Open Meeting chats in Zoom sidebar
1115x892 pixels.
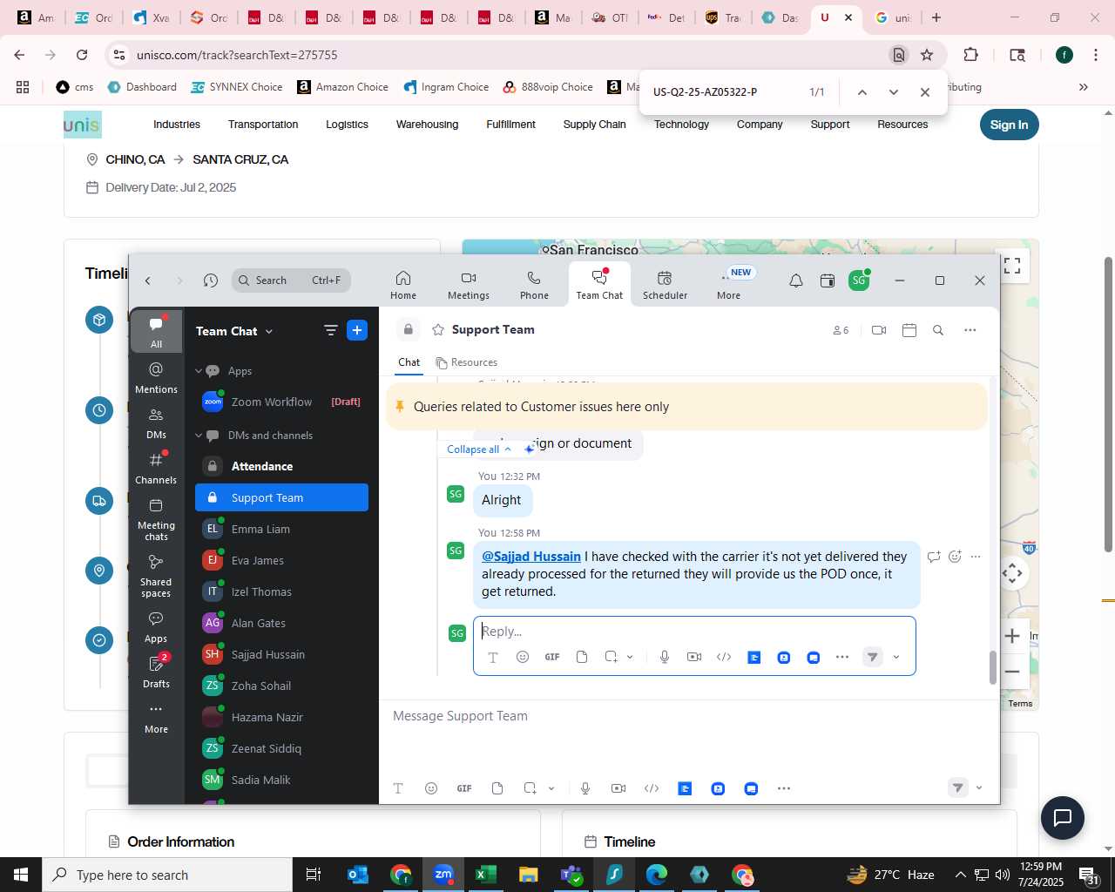tap(156, 519)
